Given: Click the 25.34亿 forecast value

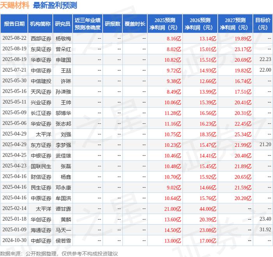Looking at the screenshot, I should pos(243,134).
